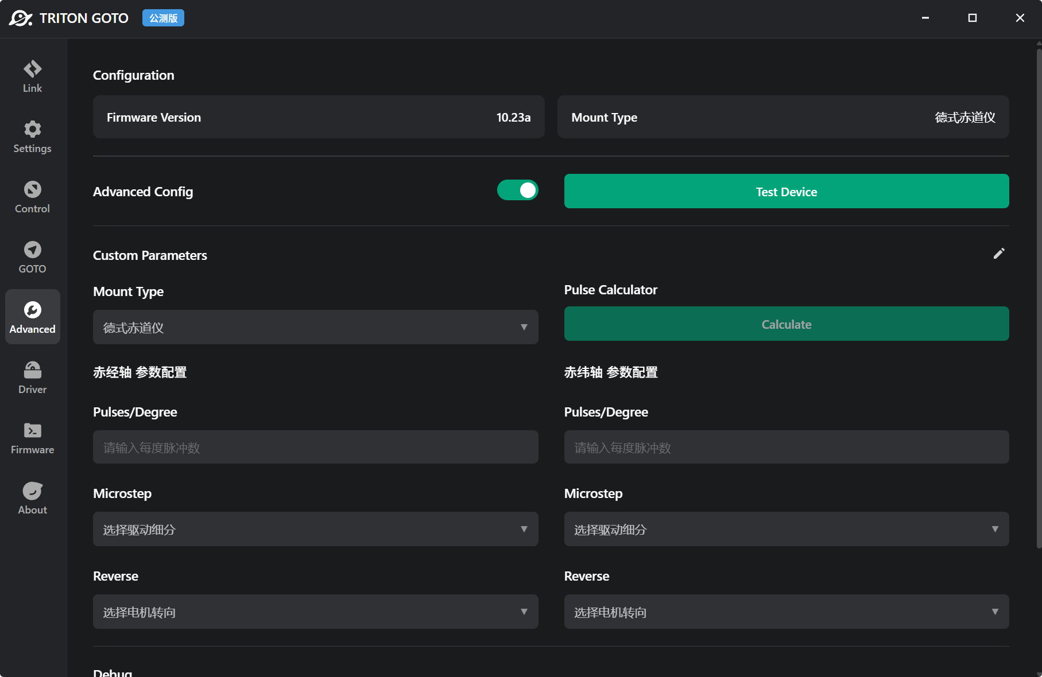
Task: Expand the right ascension axis Reverse dropdown
Action: click(x=315, y=612)
